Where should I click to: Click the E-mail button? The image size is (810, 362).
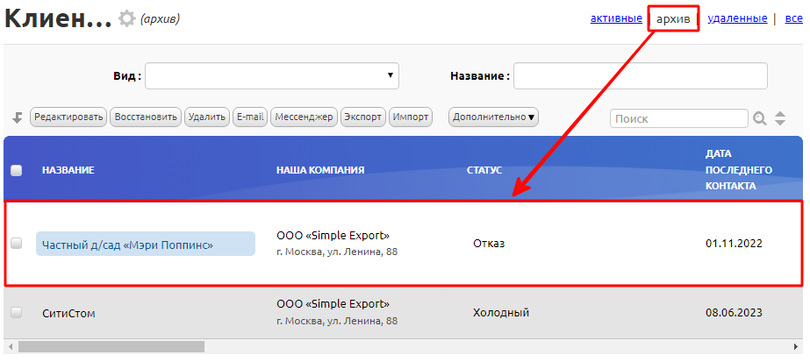tap(250, 117)
